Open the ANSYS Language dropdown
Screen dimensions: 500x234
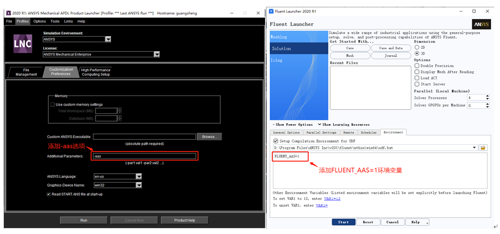[x=139, y=177]
